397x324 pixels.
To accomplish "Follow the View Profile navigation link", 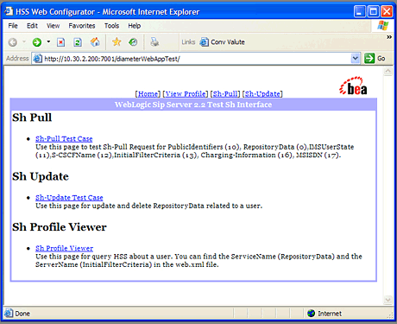I will point(186,94).
